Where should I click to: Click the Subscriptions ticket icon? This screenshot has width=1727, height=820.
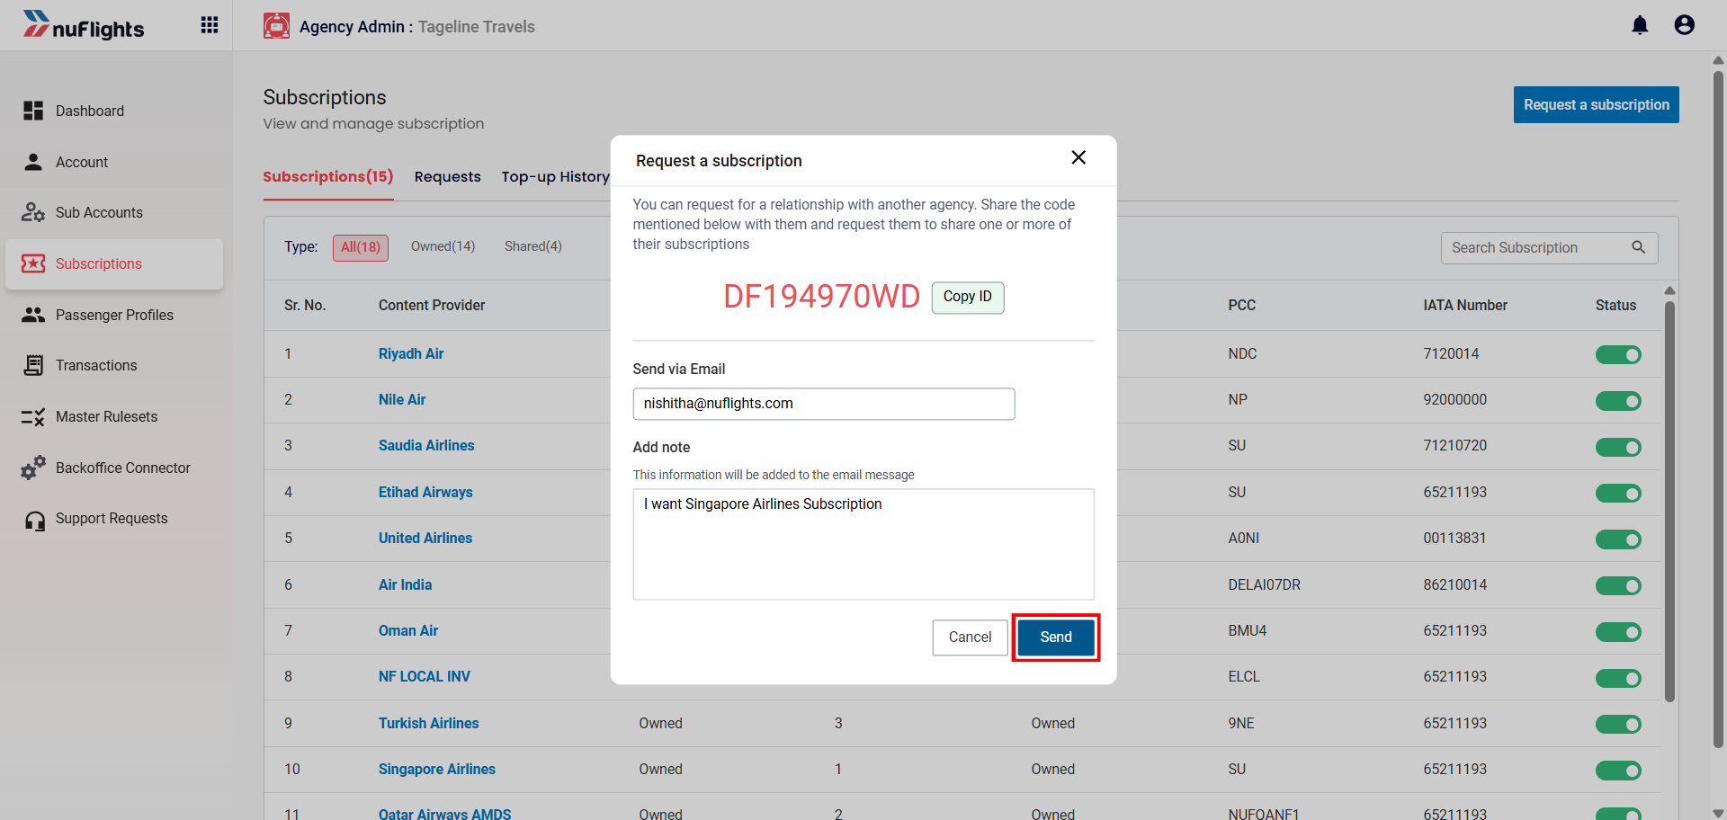[x=33, y=263]
